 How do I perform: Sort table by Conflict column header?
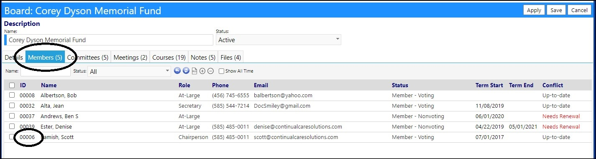tap(553, 85)
